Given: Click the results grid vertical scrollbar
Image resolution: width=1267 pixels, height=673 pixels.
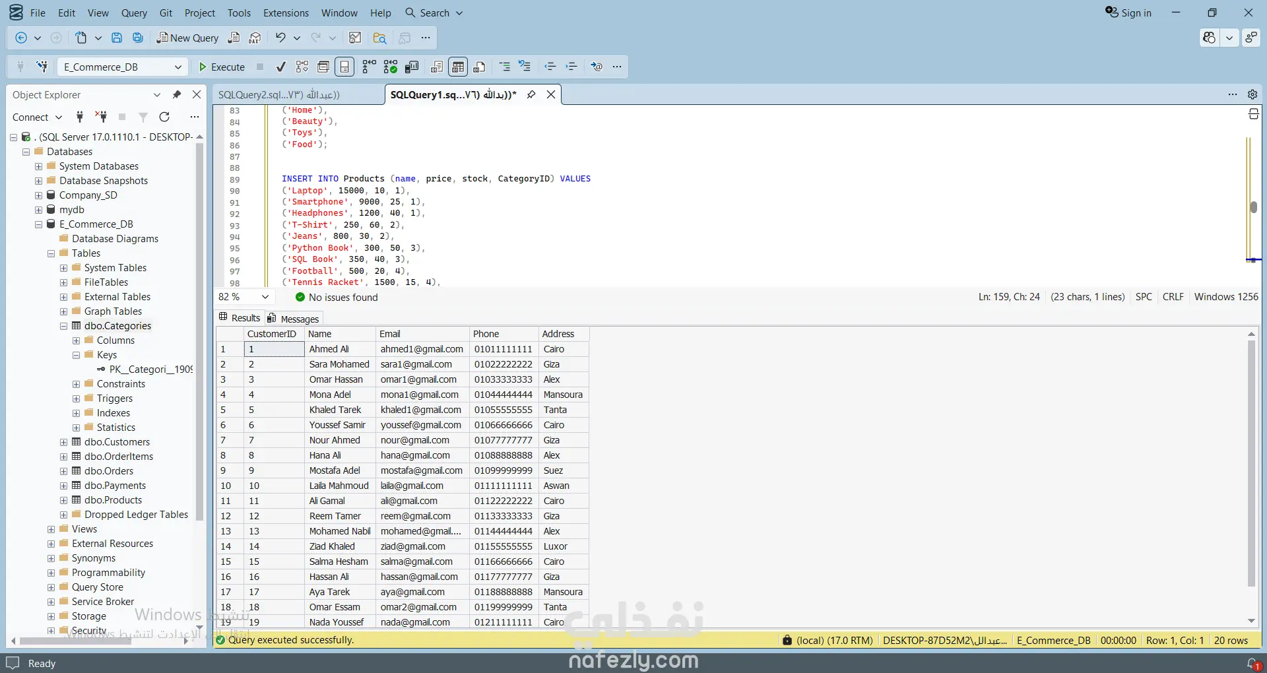Looking at the screenshot, I should tap(1251, 463).
